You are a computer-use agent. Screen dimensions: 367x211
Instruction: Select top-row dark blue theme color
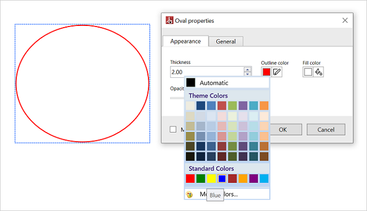tap(201, 105)
